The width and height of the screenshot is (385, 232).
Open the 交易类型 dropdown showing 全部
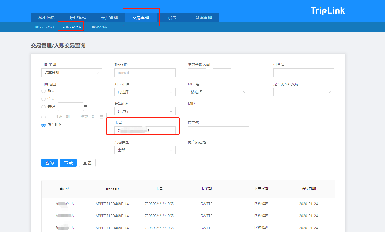[145, 150]
